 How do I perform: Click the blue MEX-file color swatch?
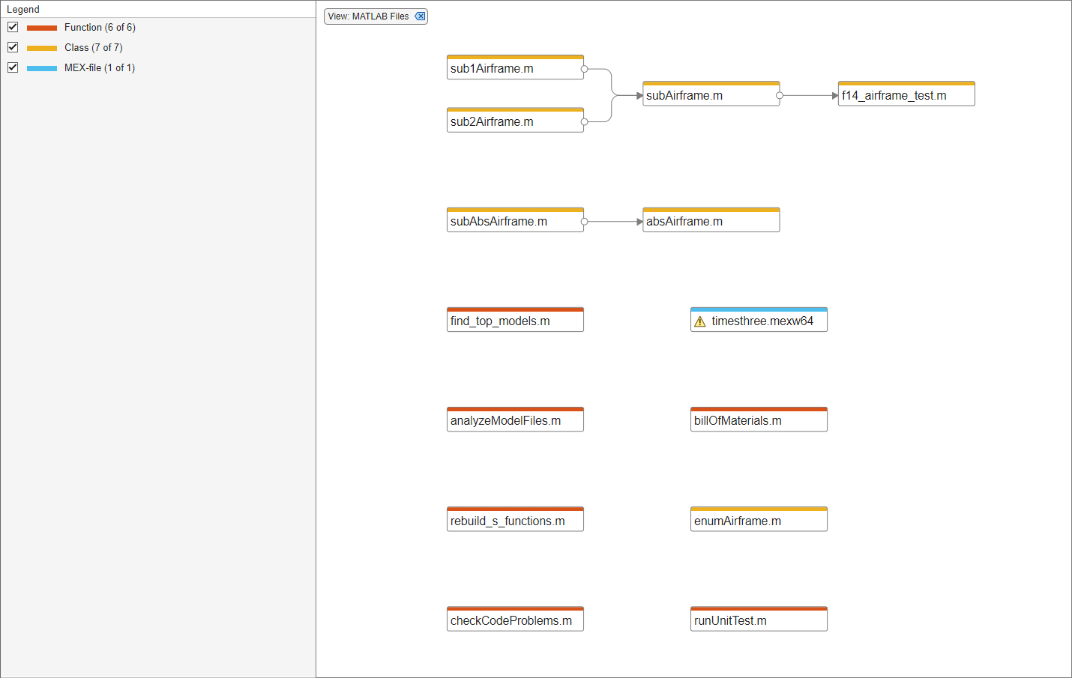click(42, 68)
